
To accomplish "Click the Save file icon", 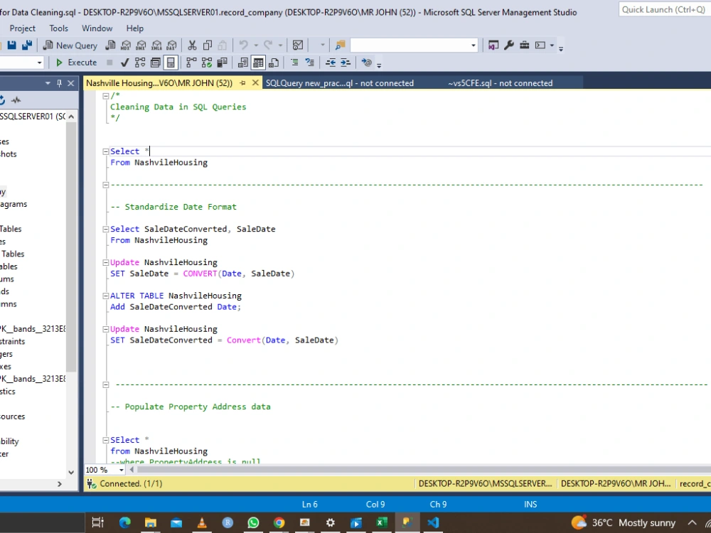I will pos(12,45).
